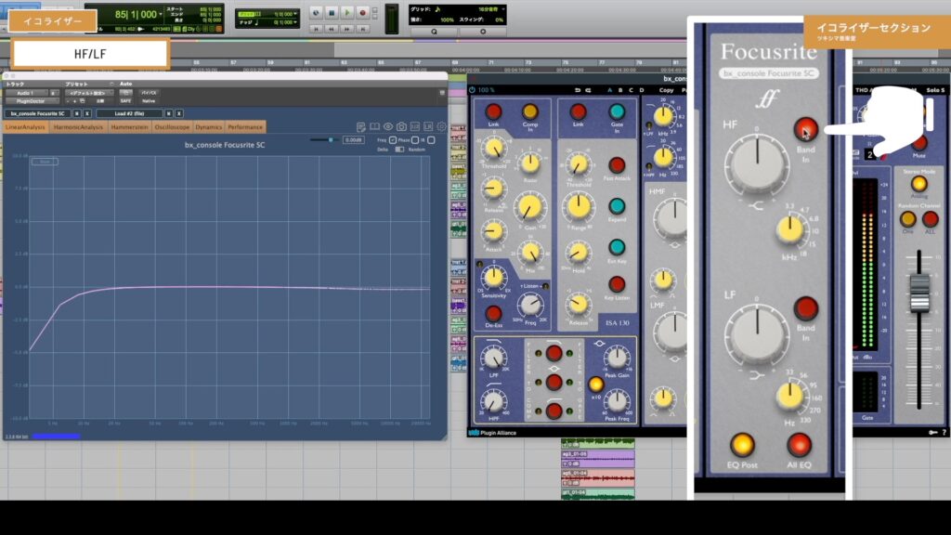
Task: Toggle the LF Band In button
Action: pos(805,308)
